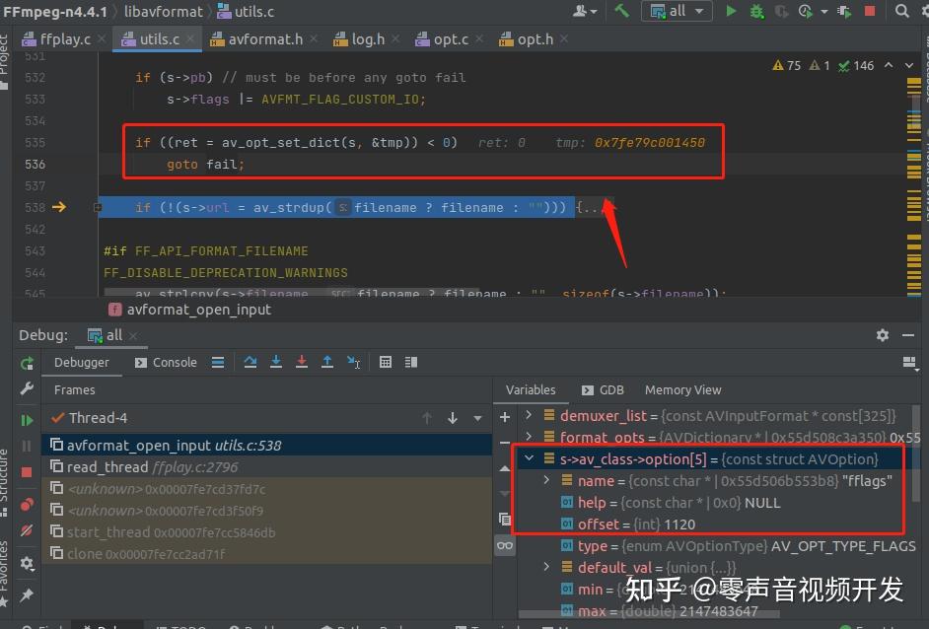Restore layout icon in debugger toolbar

(x=909, y=363)
